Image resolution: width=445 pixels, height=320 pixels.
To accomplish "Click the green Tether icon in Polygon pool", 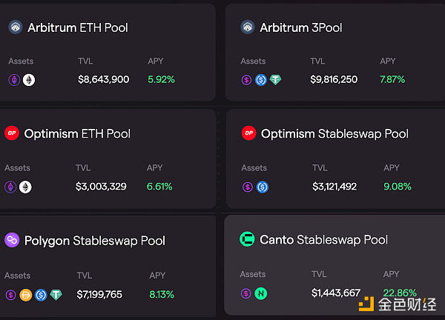I will pyautogui.click(x=56, y=295).
